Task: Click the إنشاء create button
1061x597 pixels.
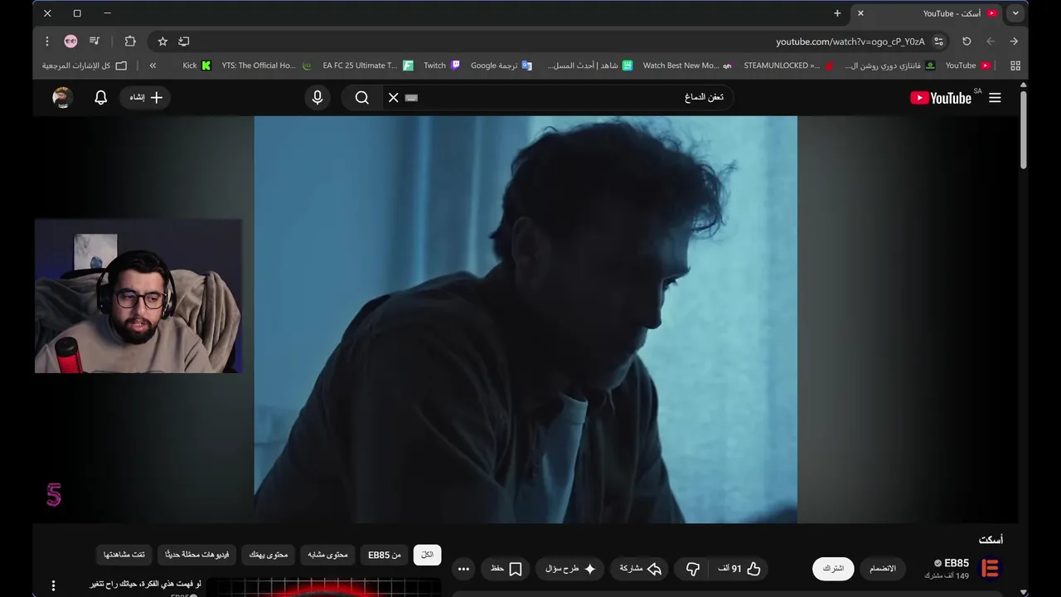Action: 146,98
